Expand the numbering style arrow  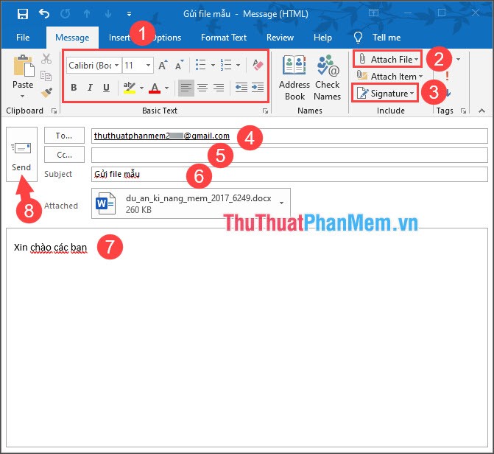239,66
